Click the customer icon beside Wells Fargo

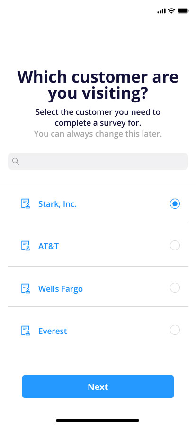click(x=26, y=288)
